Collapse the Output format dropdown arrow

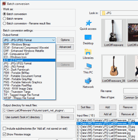coord(53,40)
